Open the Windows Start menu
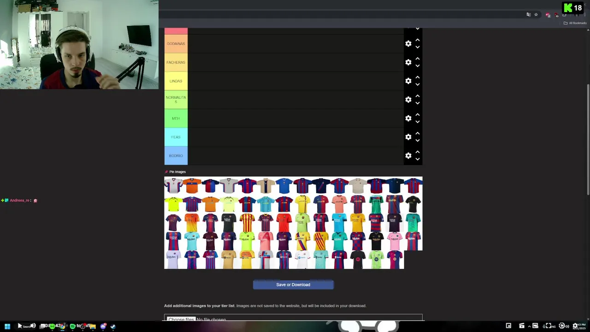The width and height of the screenshot is (590, 332). (x=7, y=326)
